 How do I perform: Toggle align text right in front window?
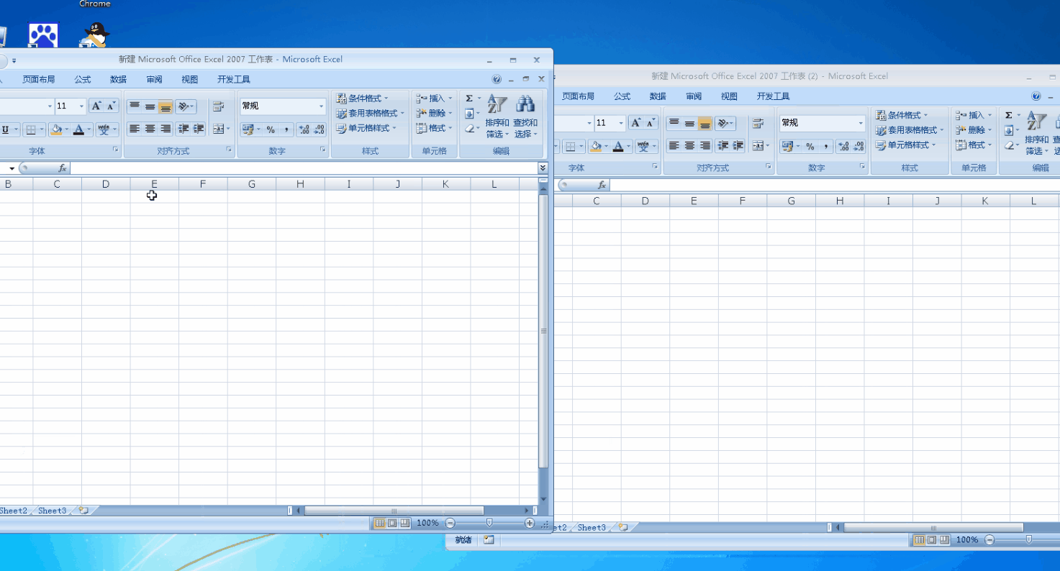tap(166, 129)
